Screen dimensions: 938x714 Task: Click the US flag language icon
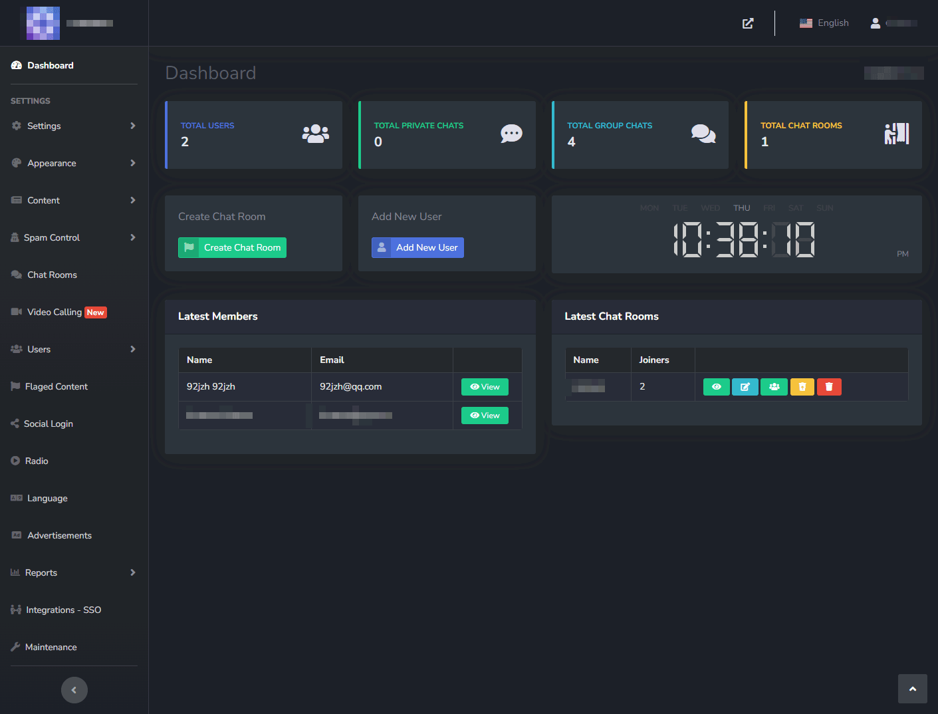[806, 23]
